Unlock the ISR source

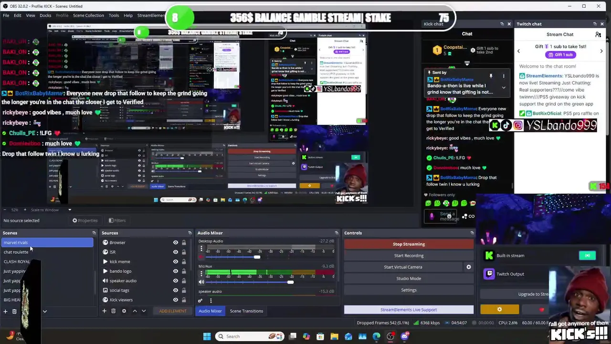[x=184, y=252]
